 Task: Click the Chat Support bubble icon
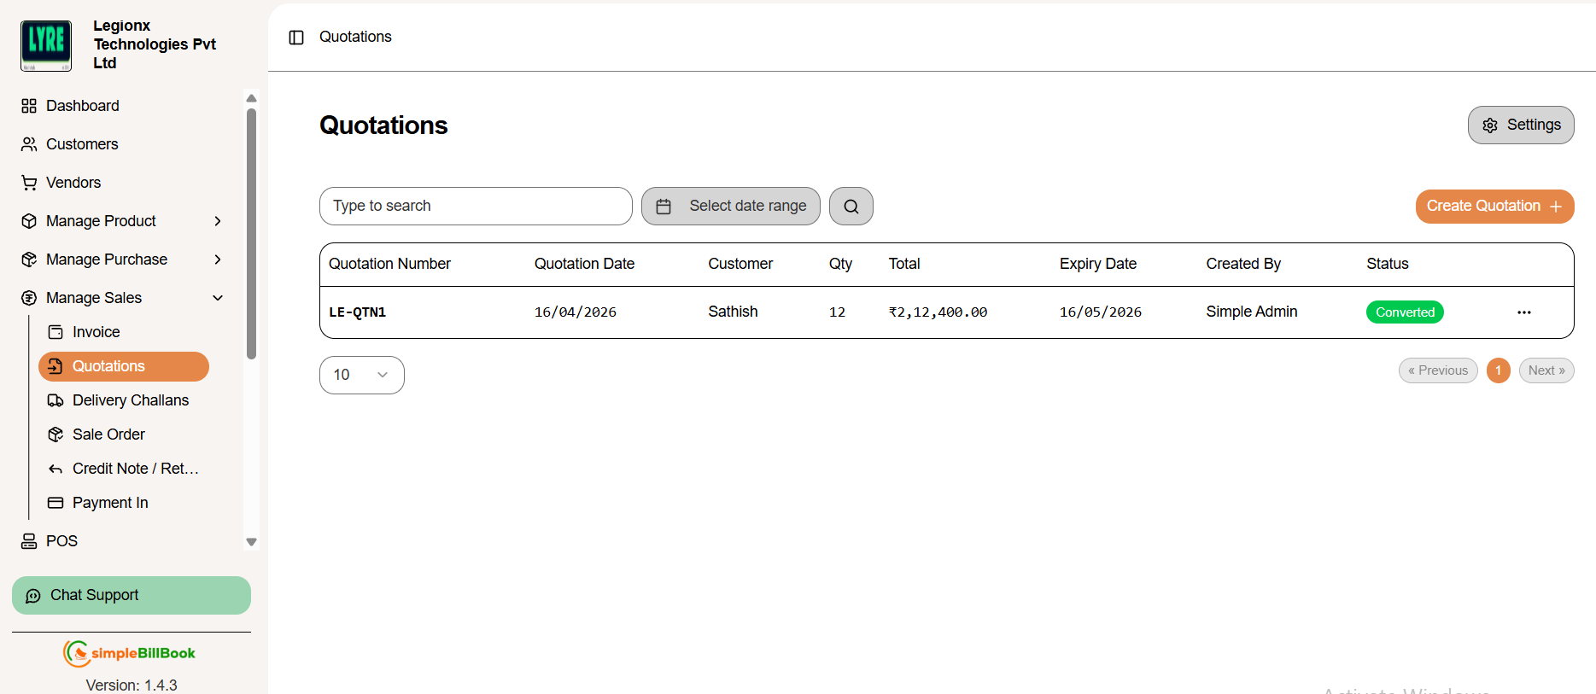(33, 596)
